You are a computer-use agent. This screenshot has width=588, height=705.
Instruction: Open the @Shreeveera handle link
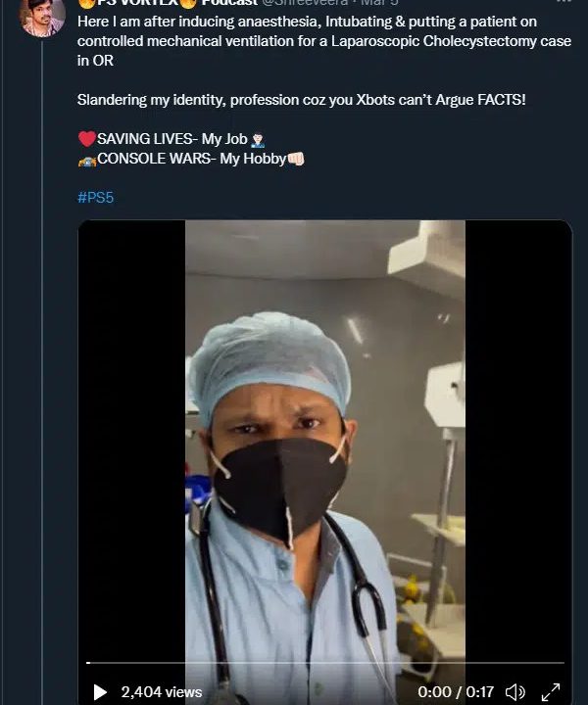point(304,3)
